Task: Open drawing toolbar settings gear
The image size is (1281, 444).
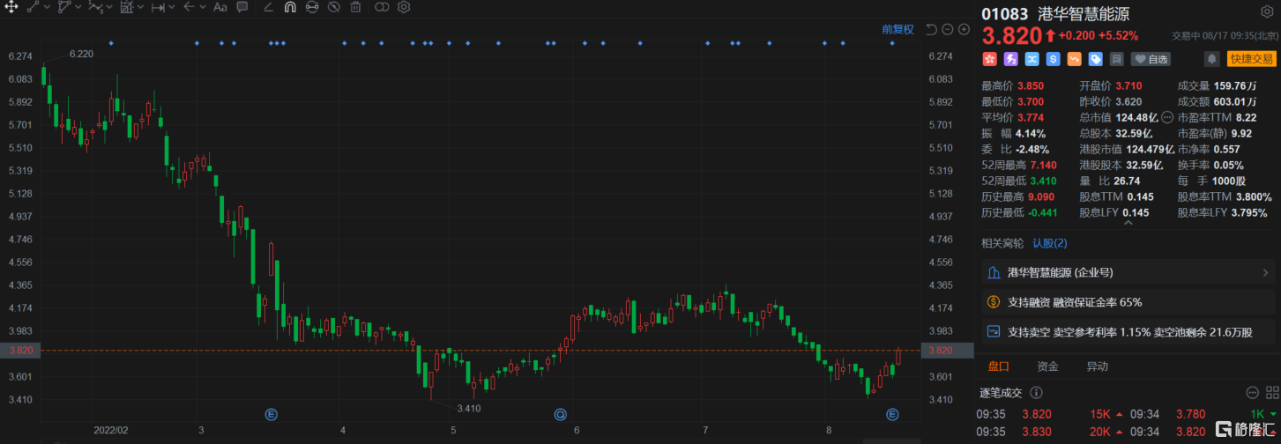Action: pyautogui.click(x=404, y=7)
